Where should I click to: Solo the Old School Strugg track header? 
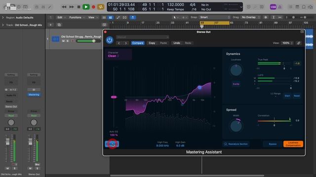pyautogui.click(x=68, y=41)
